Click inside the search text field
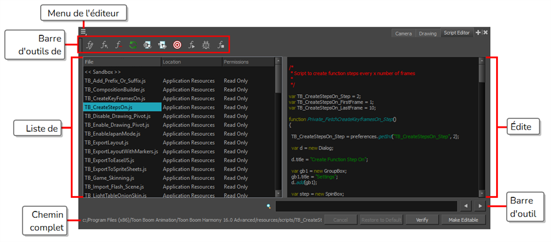The image size is (551, 242). pos(366,206)
